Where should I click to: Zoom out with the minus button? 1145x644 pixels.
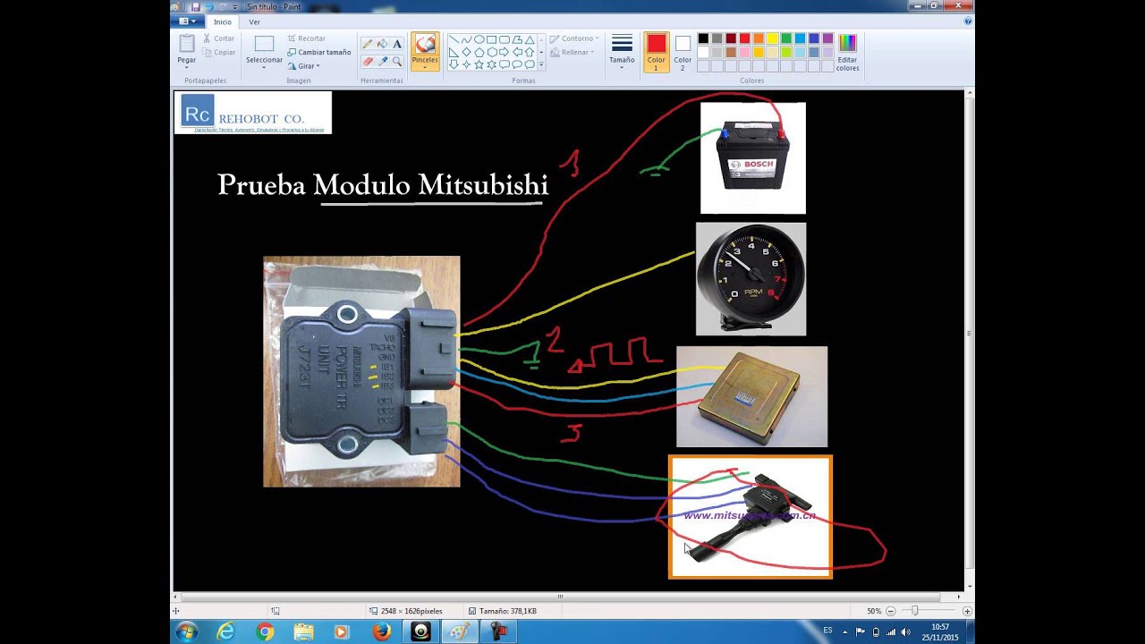890,611
